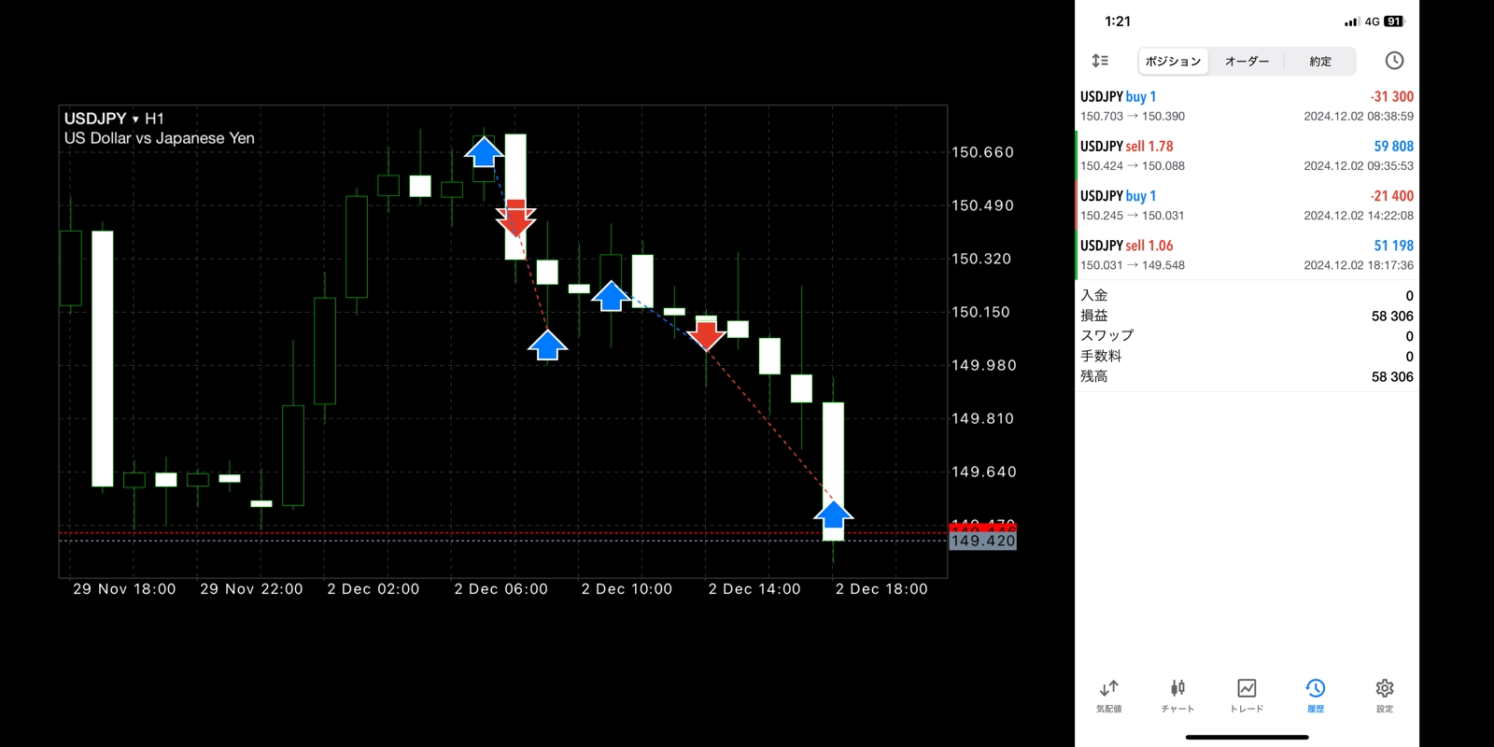
Task: Click the 29 Nov 18:00 time axis label
Action: coord(124,589)
